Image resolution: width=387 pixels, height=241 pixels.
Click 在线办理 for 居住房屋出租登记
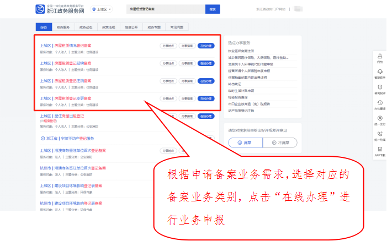coord(206,116)
